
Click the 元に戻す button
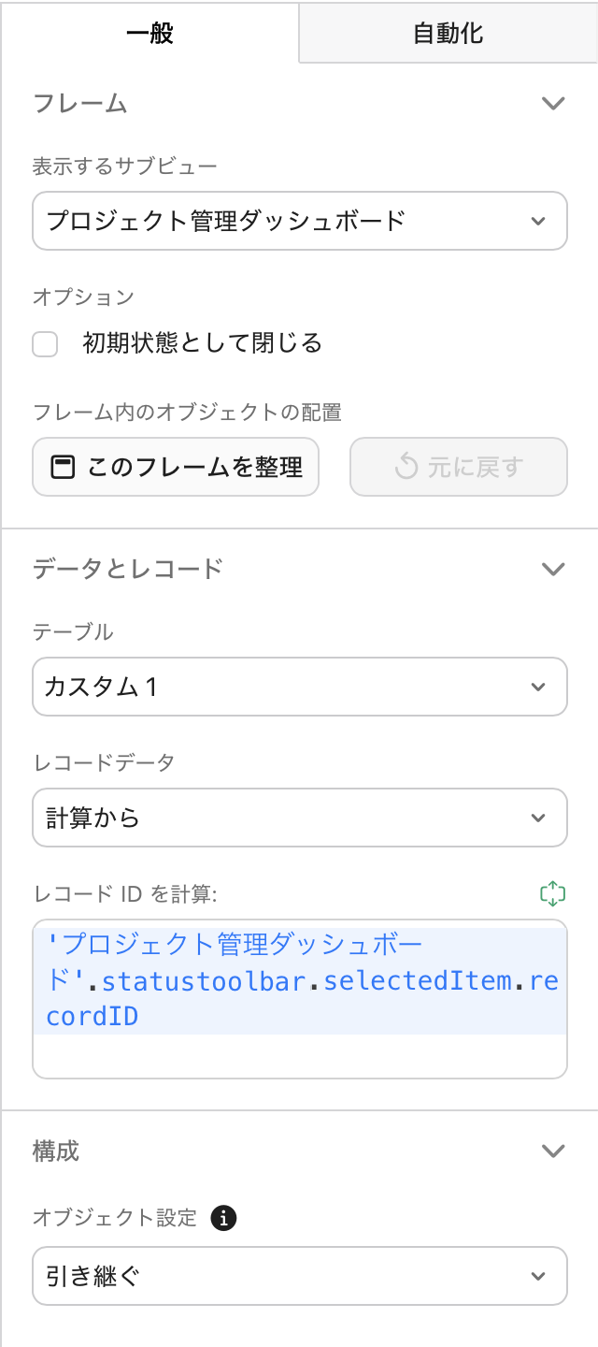click(x=458, y=467)
